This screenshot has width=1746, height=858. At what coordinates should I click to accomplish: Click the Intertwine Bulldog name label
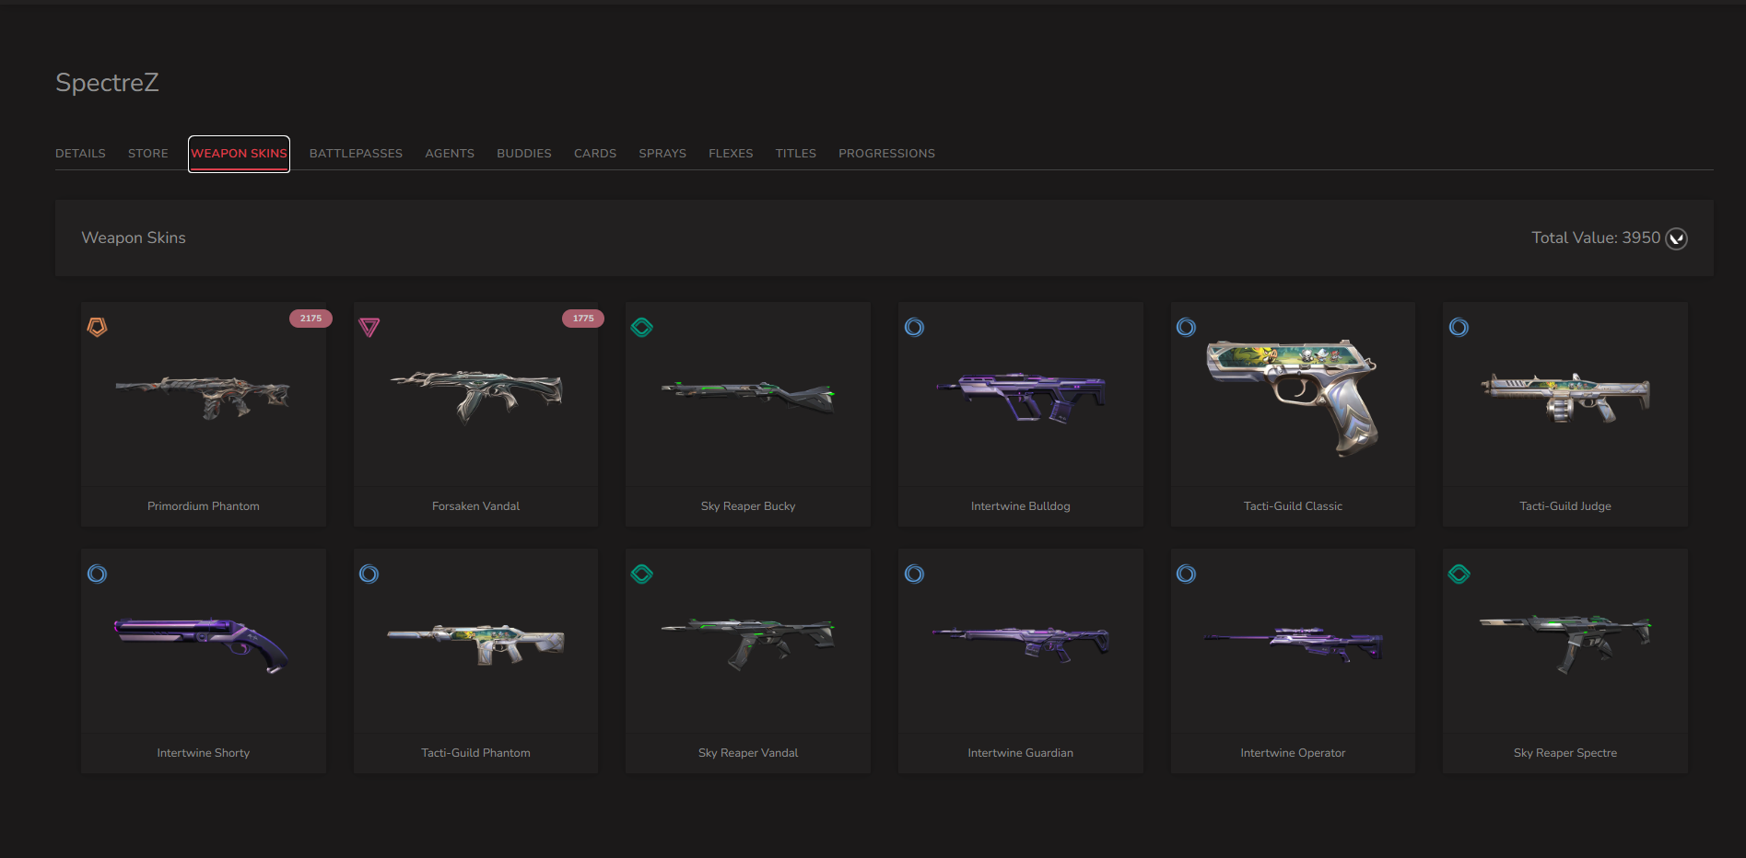coord(1021,506)
